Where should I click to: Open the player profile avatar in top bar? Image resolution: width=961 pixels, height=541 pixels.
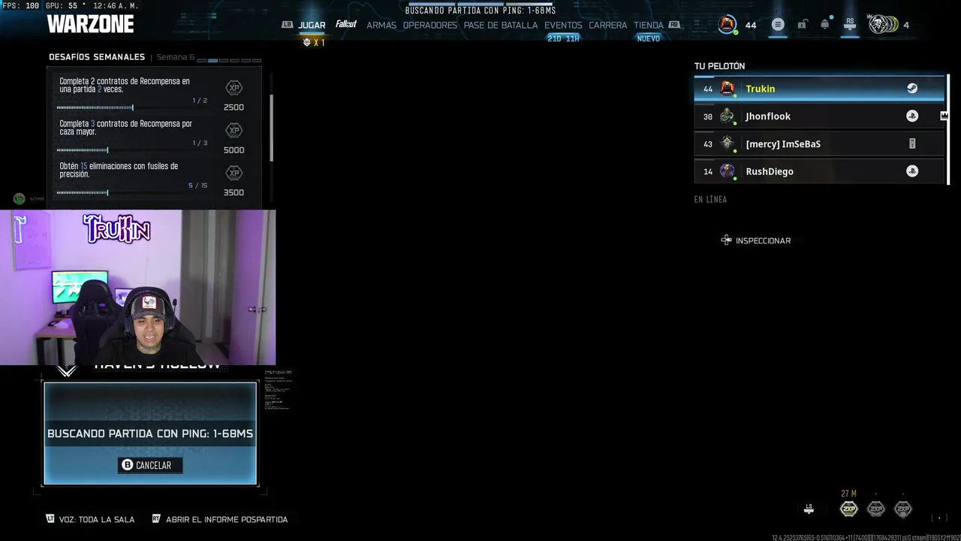click(x=727, y=25)
